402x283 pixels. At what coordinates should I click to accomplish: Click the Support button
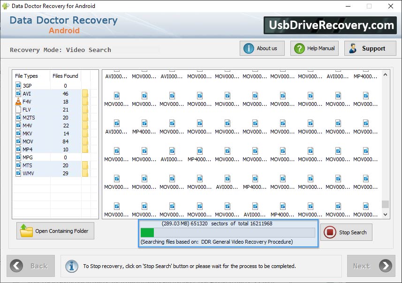tap(370, 48)
